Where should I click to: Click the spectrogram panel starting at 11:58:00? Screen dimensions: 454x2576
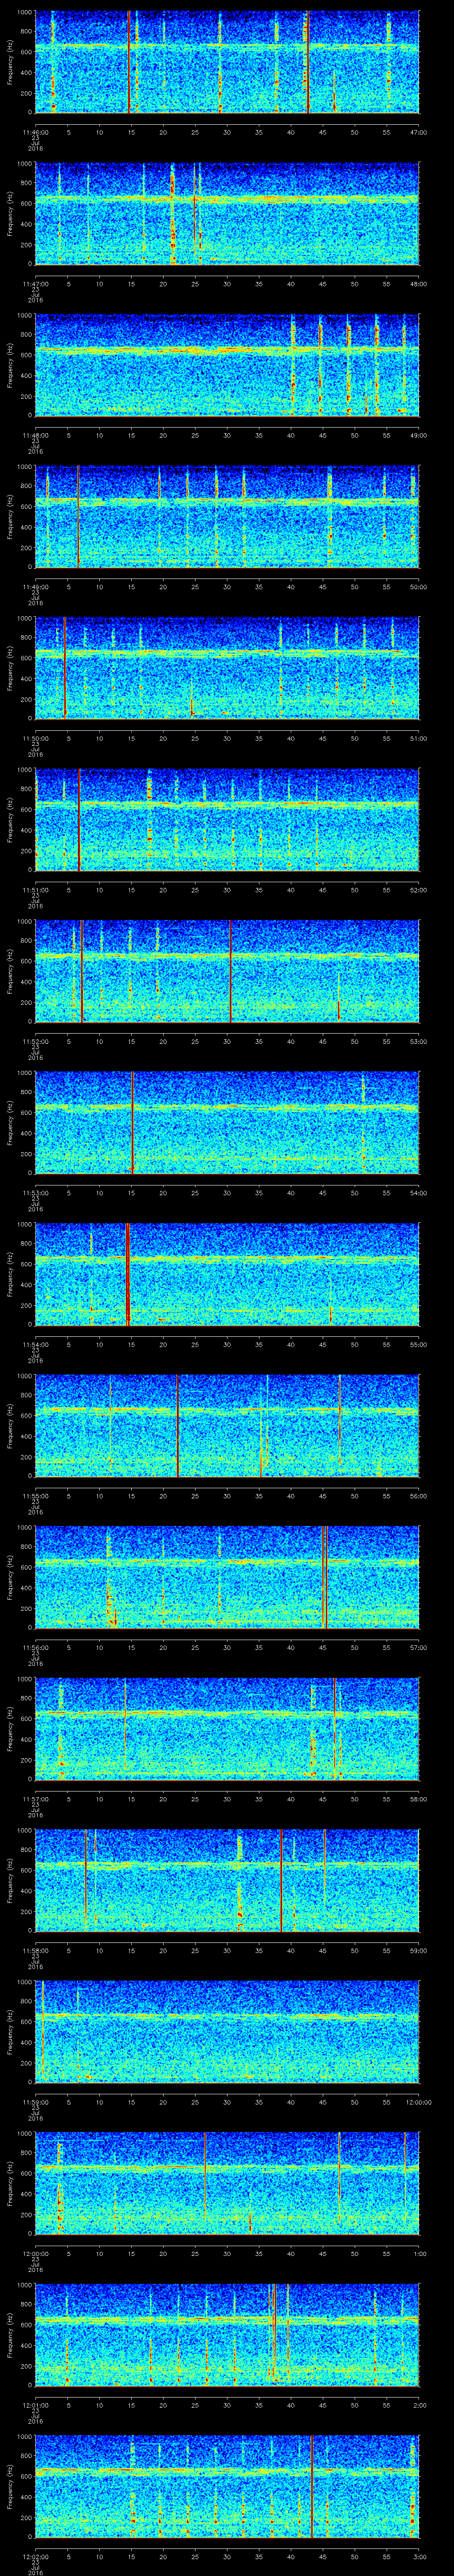point(227,1880)
